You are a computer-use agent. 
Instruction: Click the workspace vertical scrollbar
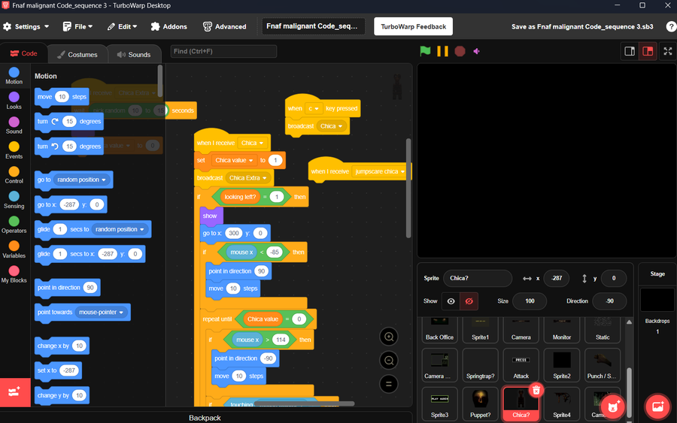click(408, 188)
